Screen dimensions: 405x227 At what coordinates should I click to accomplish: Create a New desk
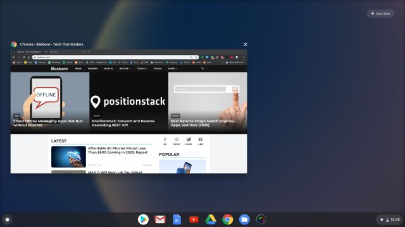click(380, 14)
